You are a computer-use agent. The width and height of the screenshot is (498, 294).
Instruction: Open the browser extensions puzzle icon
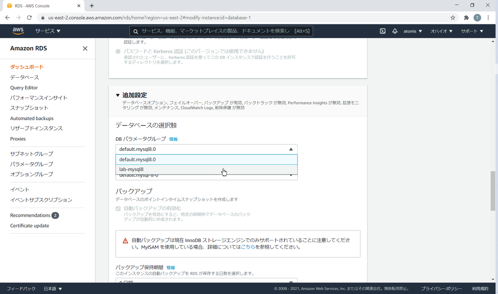click(466, 18)
